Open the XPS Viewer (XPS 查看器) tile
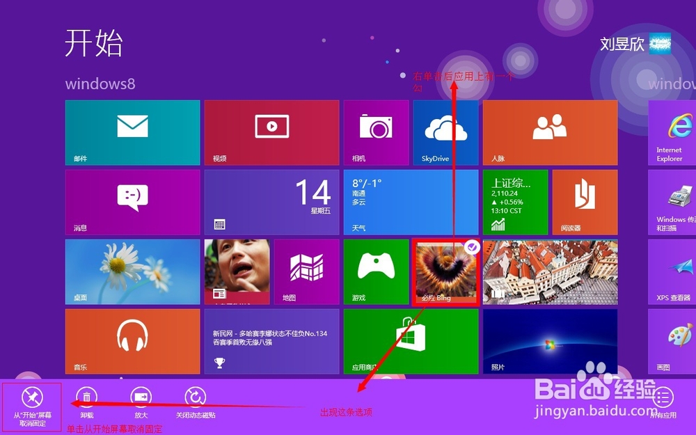Viewport: 696px width, 435px height. tap(672, 272)
